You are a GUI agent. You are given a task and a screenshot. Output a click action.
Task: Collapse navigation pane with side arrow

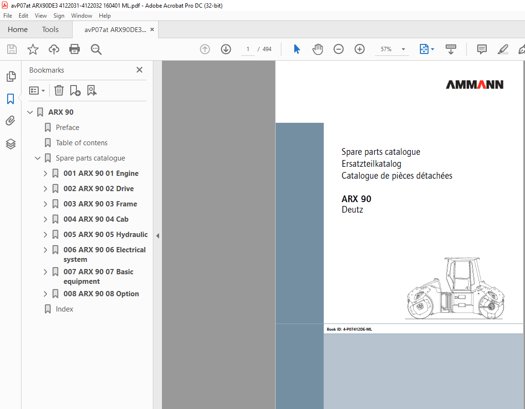(x=158, y=236)
